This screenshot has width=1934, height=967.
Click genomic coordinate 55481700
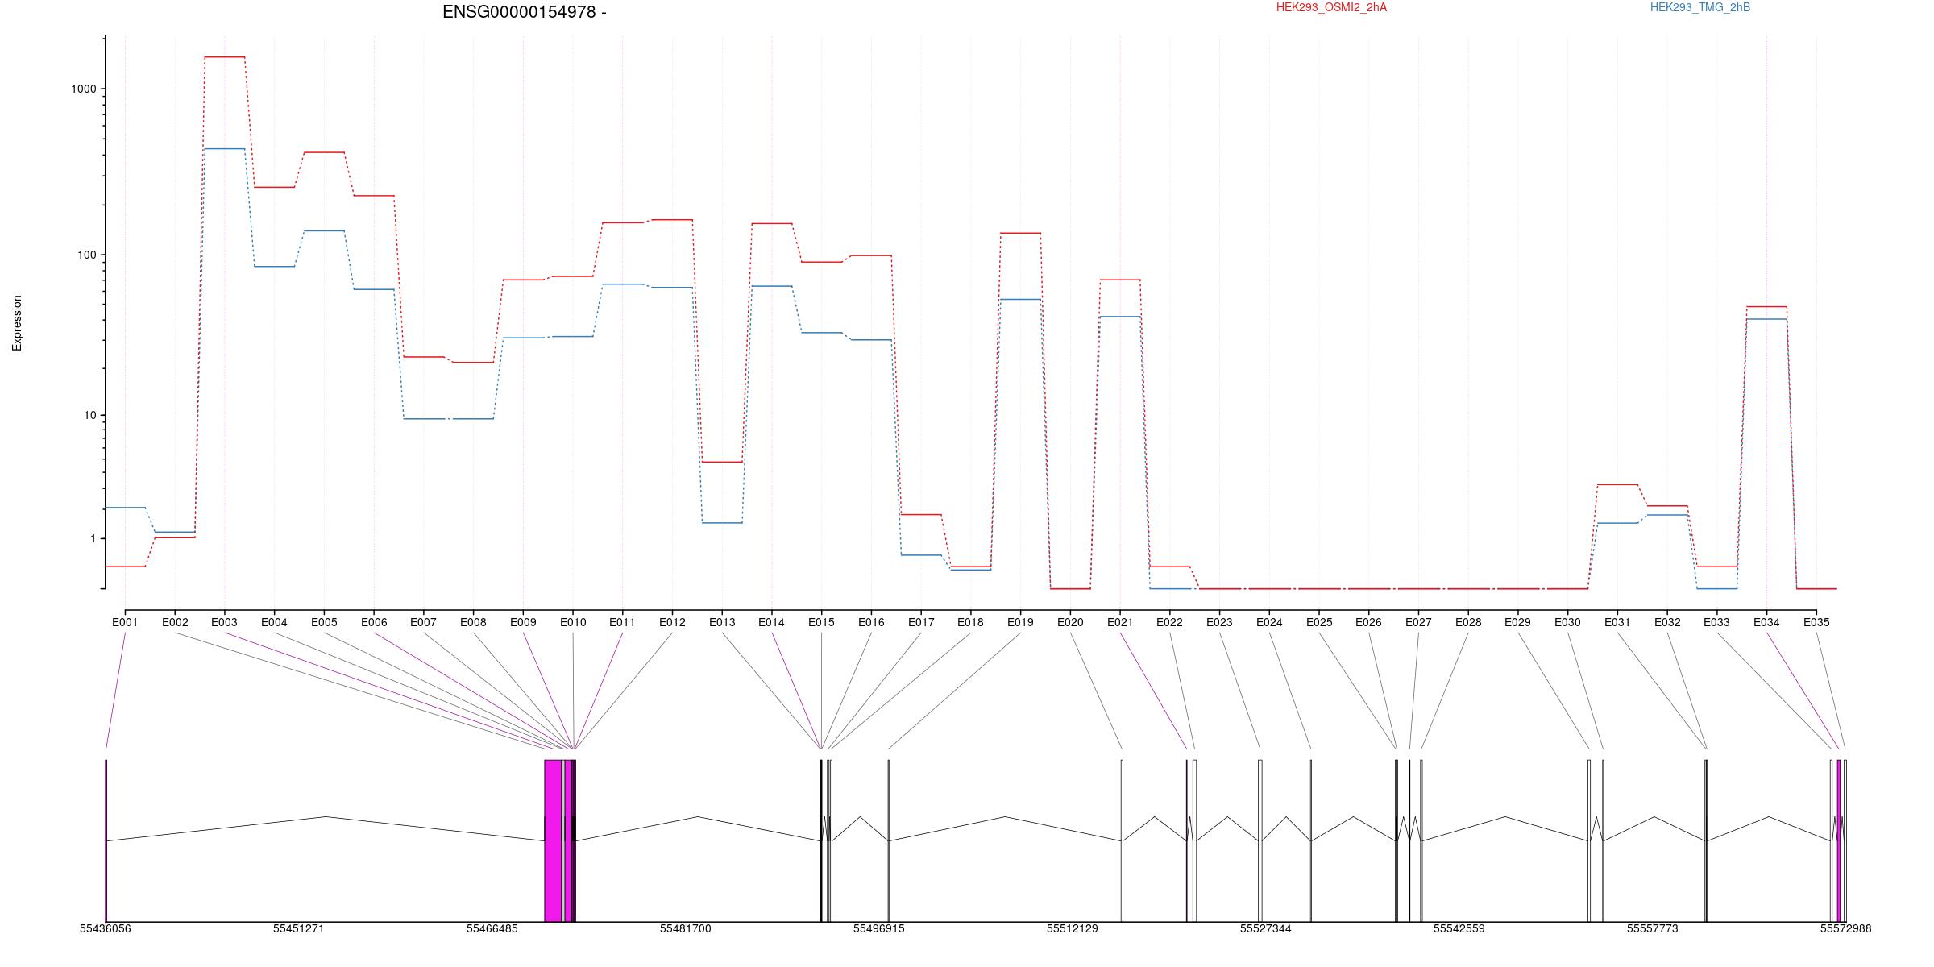[685, 929]
